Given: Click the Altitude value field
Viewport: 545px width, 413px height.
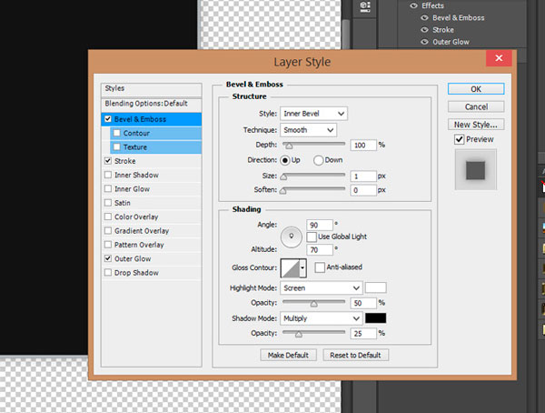Looking at the screenshot, I should [320, 249].
